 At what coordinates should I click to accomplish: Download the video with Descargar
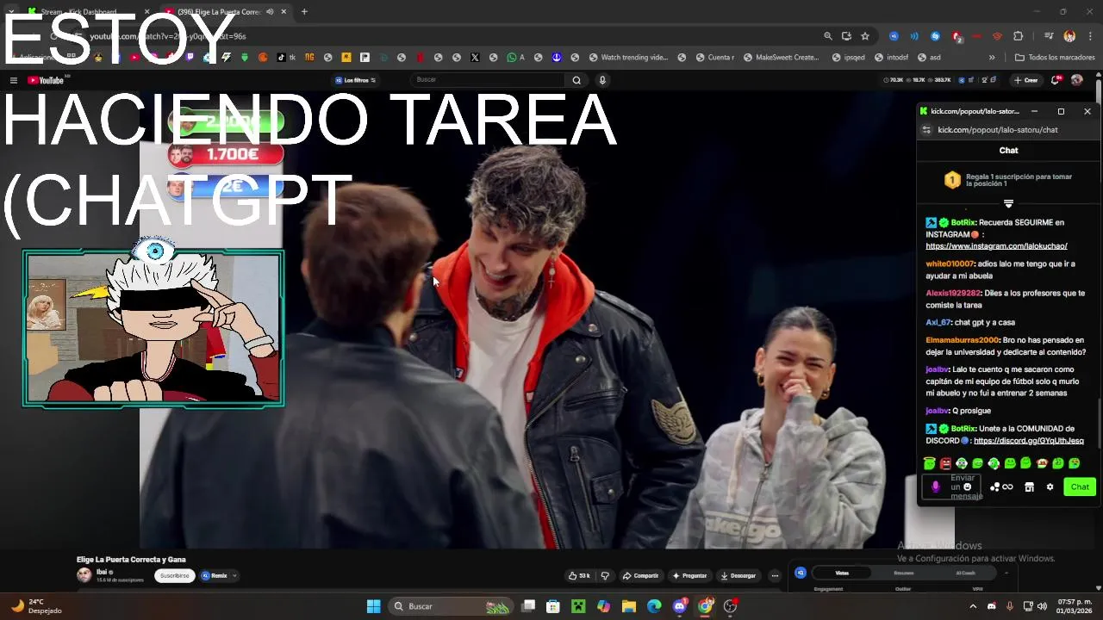pos(738,575)
